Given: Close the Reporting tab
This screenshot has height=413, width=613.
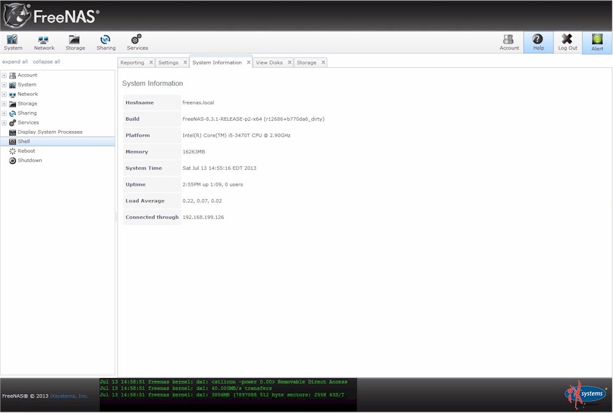Looking at the screenshot, I should (151, 62).
